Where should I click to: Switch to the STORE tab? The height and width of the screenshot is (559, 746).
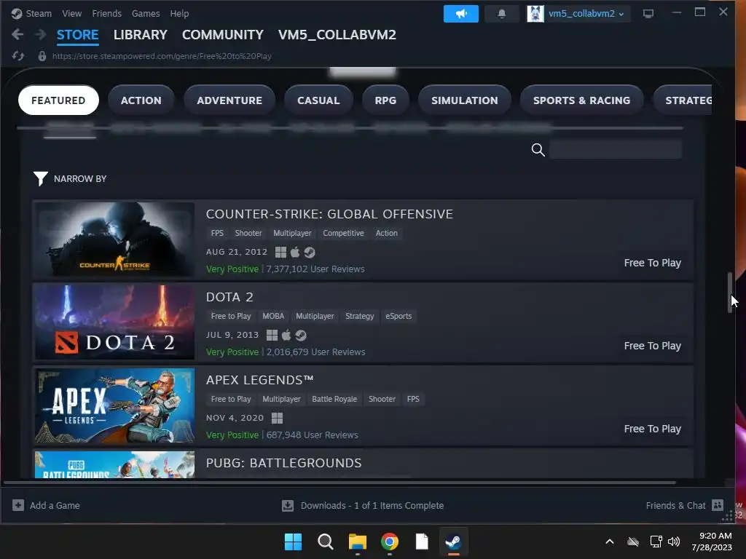77,35
